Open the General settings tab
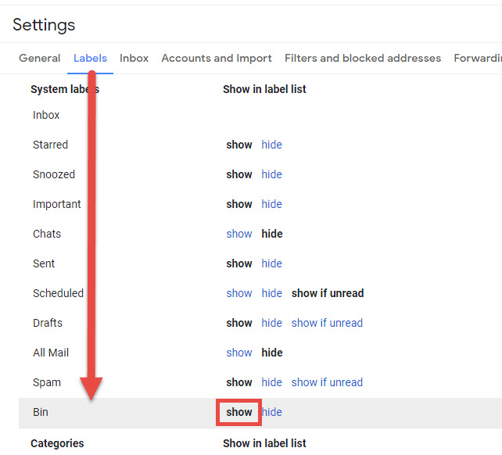Image resolution: width=502 pixels, height=455 pixels. pos(40,58)
